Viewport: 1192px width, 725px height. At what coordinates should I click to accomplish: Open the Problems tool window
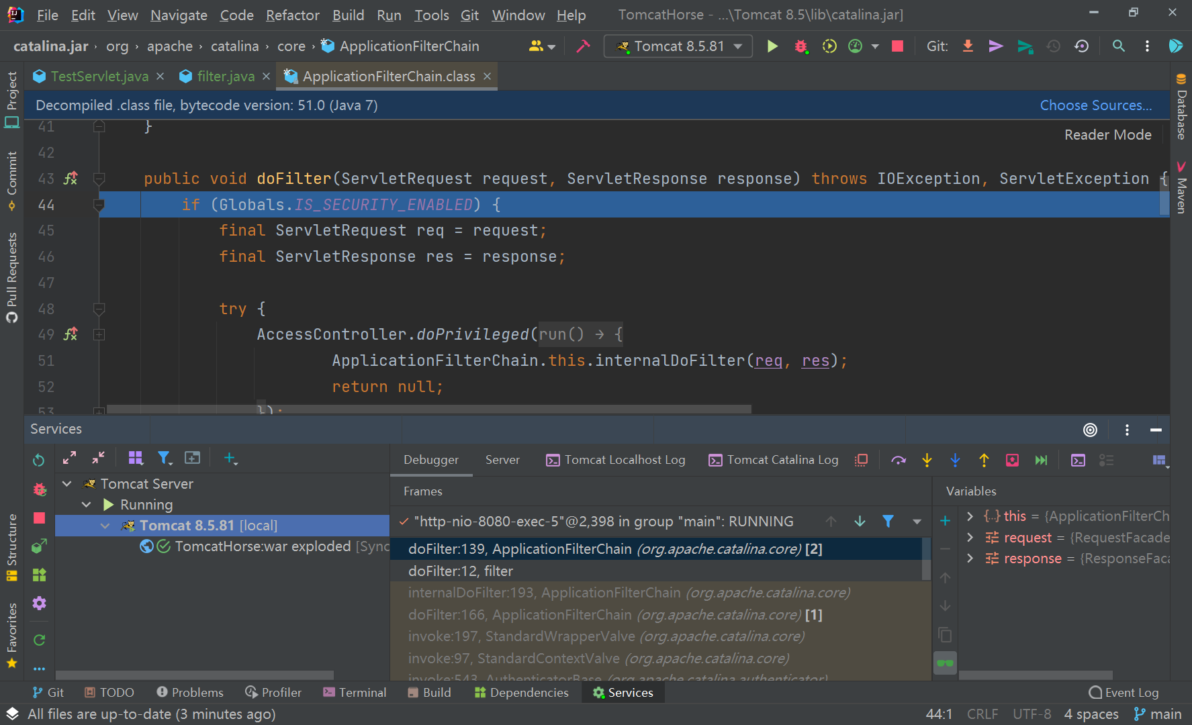(x=190, y=693)
